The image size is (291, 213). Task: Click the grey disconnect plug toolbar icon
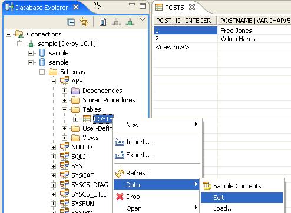click(116, 22)
